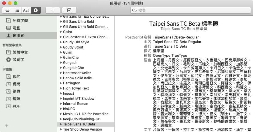Expand Gloucester MT Extra Condensed family
Screen dimensions: 253x132
pyautogui.click(x=61, y=37)
